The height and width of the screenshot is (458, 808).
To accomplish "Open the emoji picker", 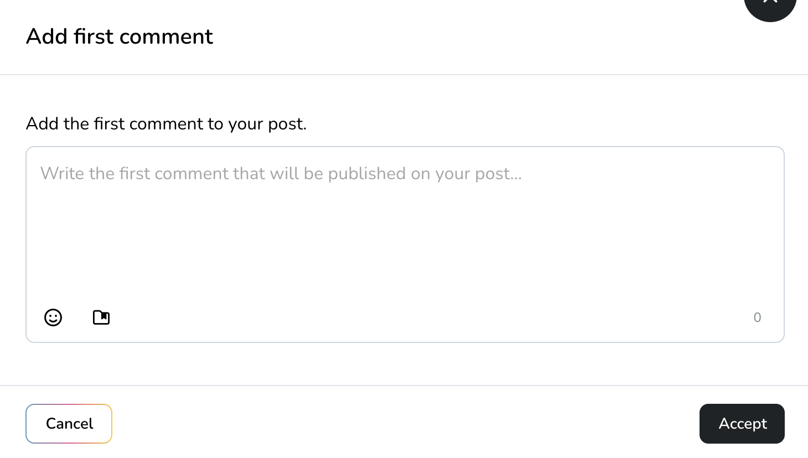I will point(53,318).
